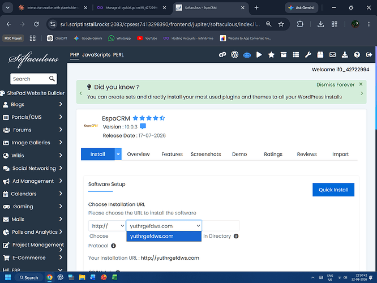Viewport: 377px width, 283px height.
Task: Open the demos play icon
Action: point(259,55)
